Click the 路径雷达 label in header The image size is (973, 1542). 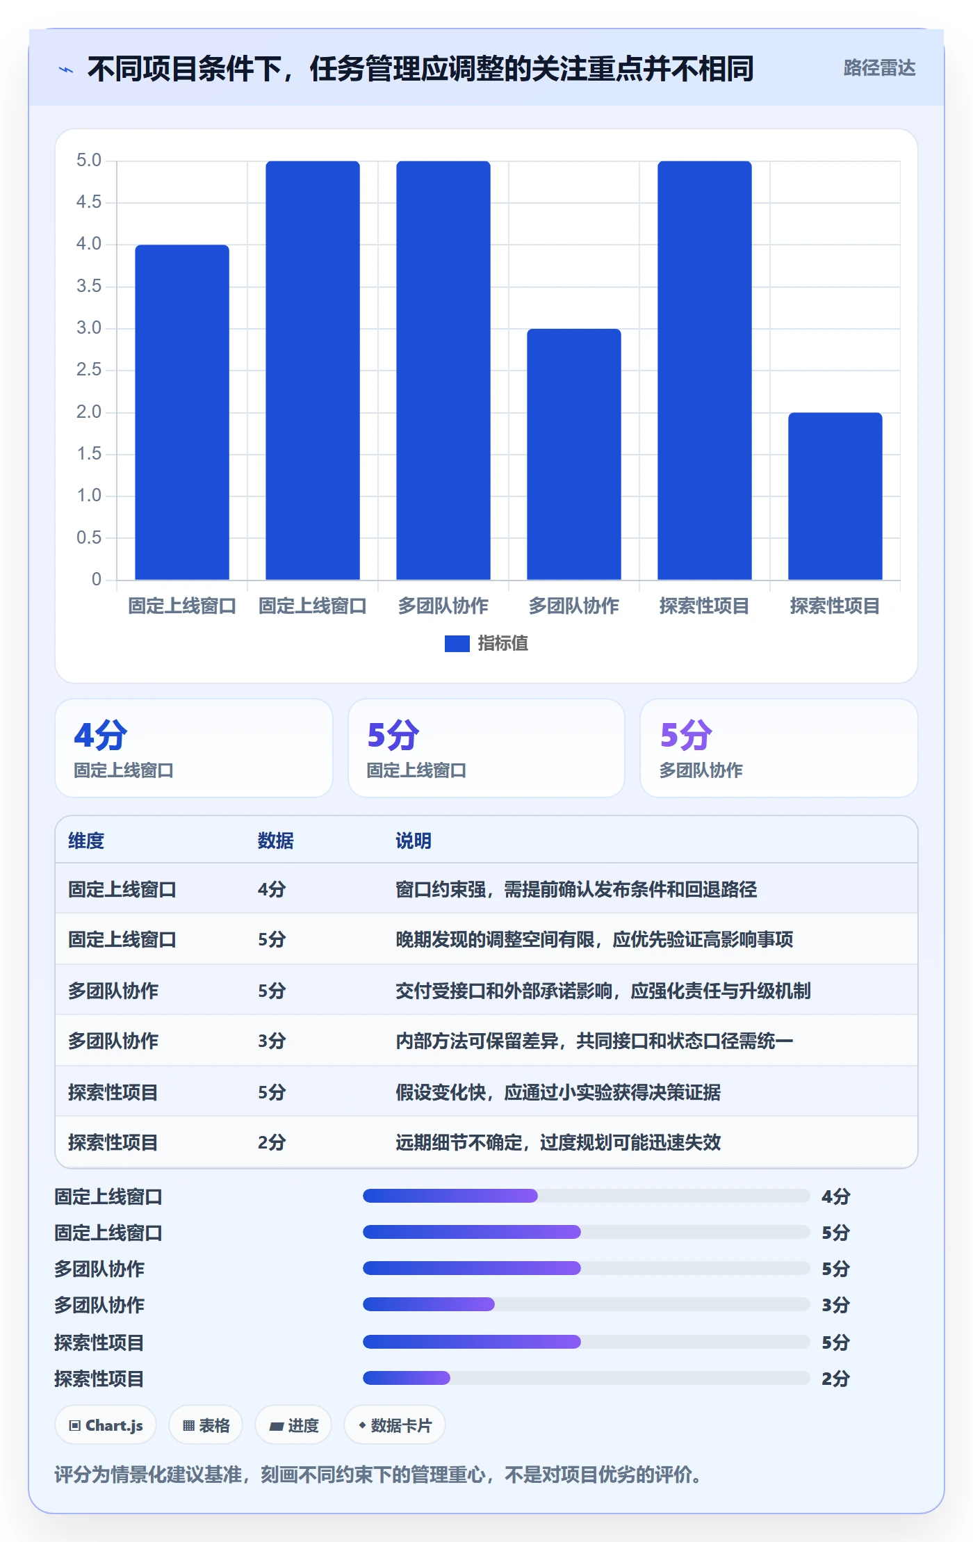879,67
